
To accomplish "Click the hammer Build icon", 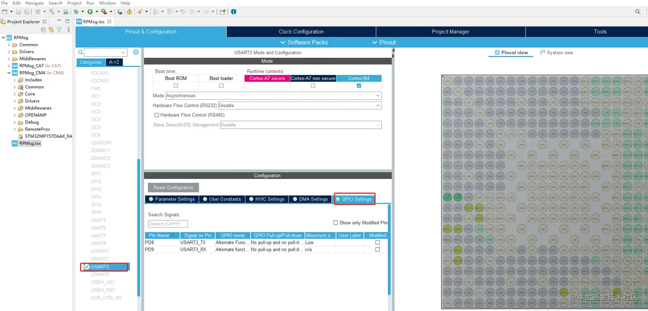I will tap(51, 12).
